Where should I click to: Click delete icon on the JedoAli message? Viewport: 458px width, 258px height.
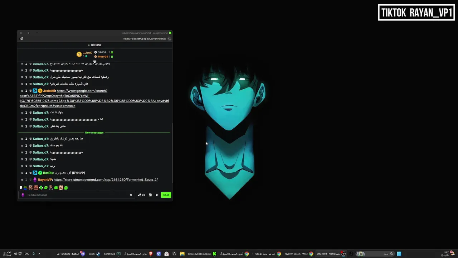(22, 91)
